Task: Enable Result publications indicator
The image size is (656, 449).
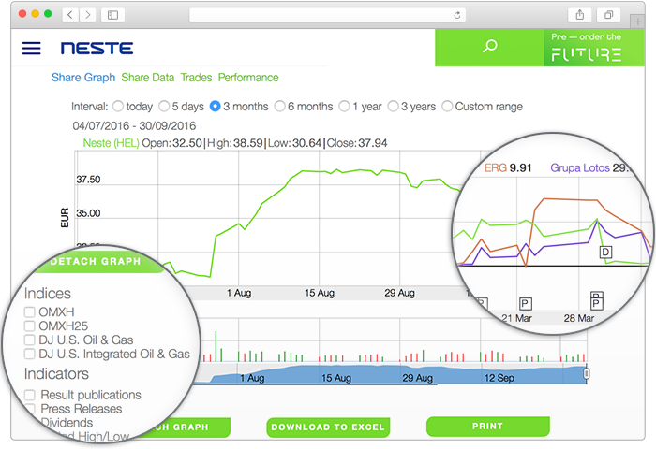Action: click(31, 395)
